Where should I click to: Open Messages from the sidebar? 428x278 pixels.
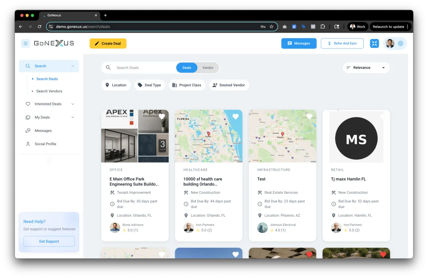tap(43, 131)
